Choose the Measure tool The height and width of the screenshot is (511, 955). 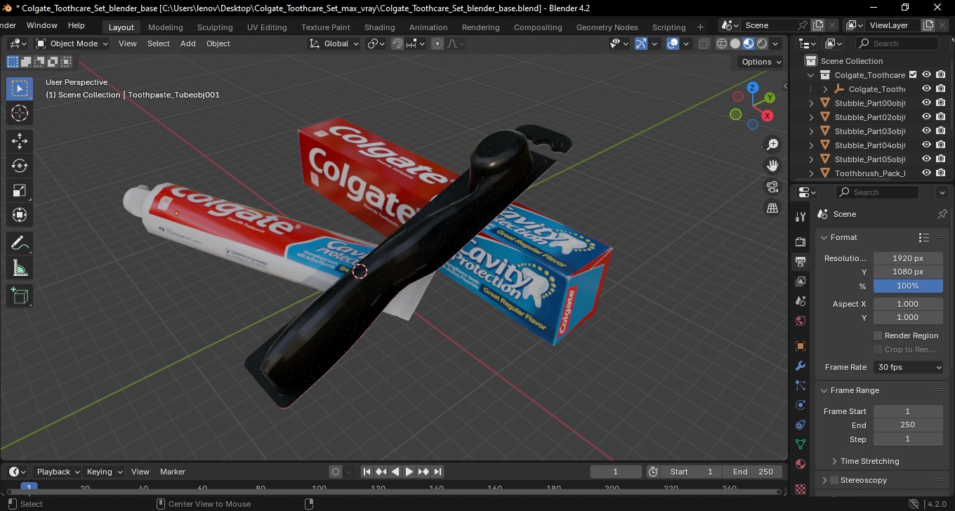tap(20, 267)
